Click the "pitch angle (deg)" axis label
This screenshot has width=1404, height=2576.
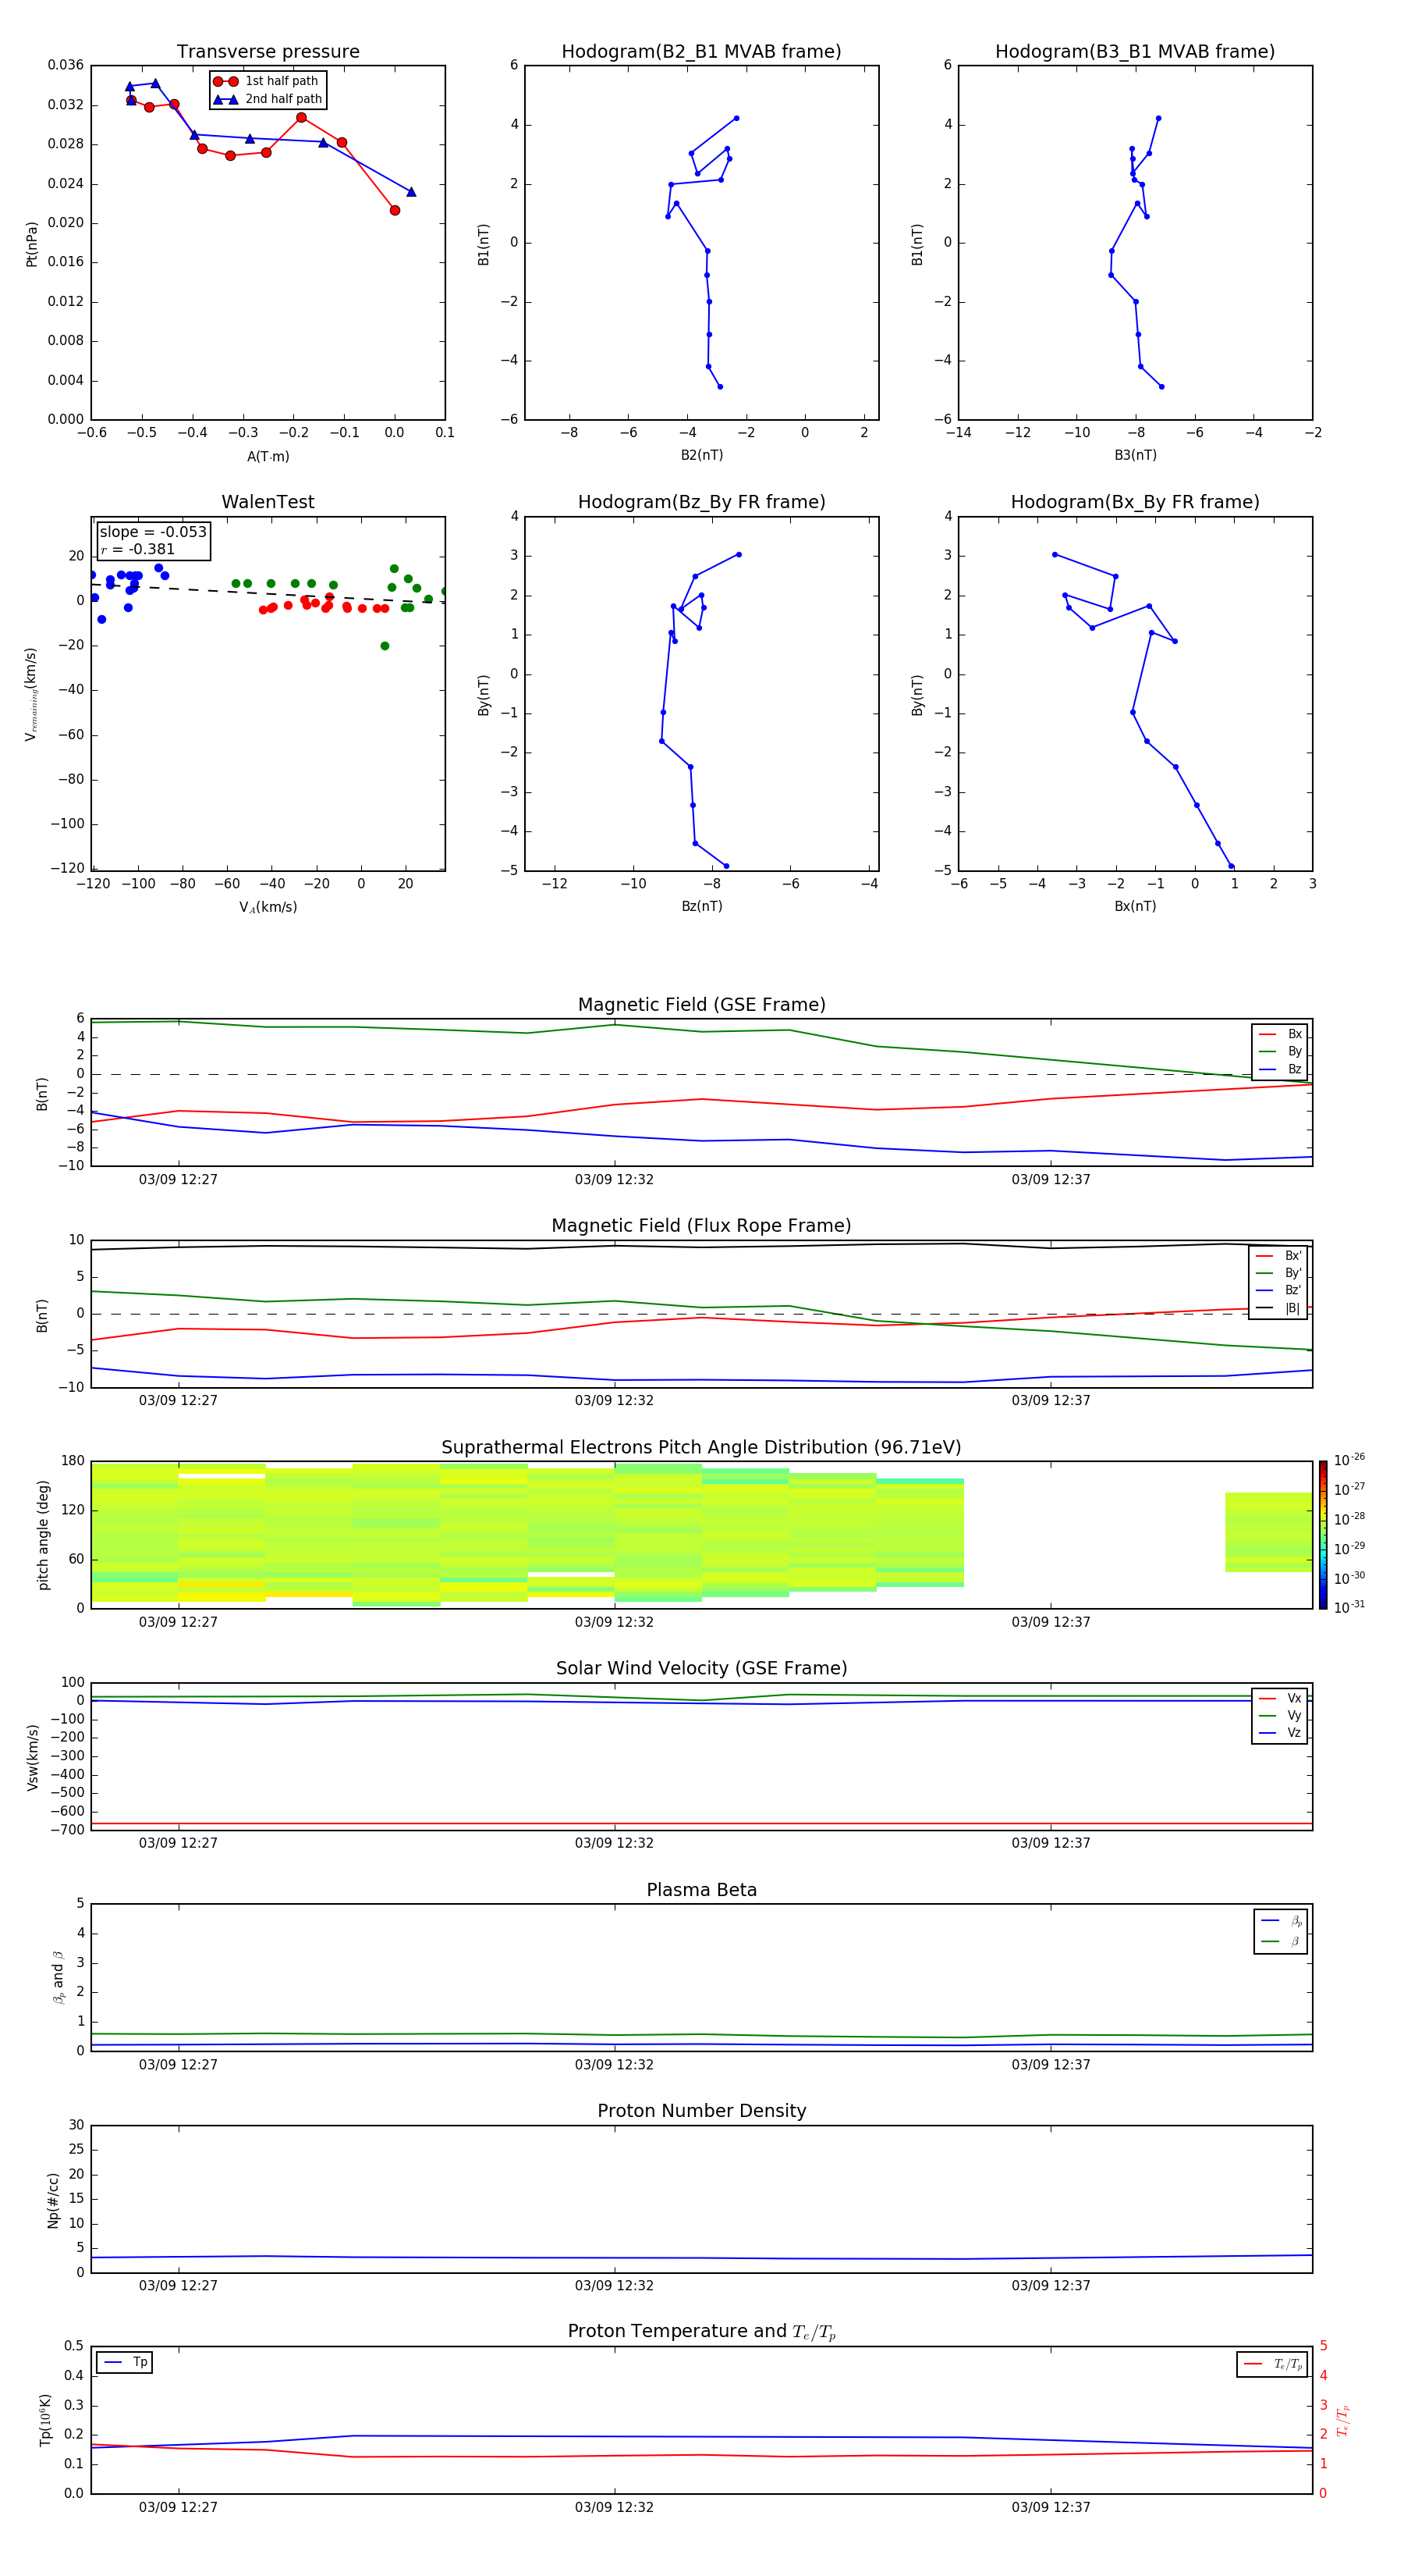coord(43,1535)
